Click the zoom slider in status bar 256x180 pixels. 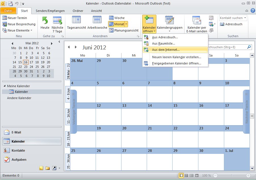pyautogui.click(x=231, y=176)
